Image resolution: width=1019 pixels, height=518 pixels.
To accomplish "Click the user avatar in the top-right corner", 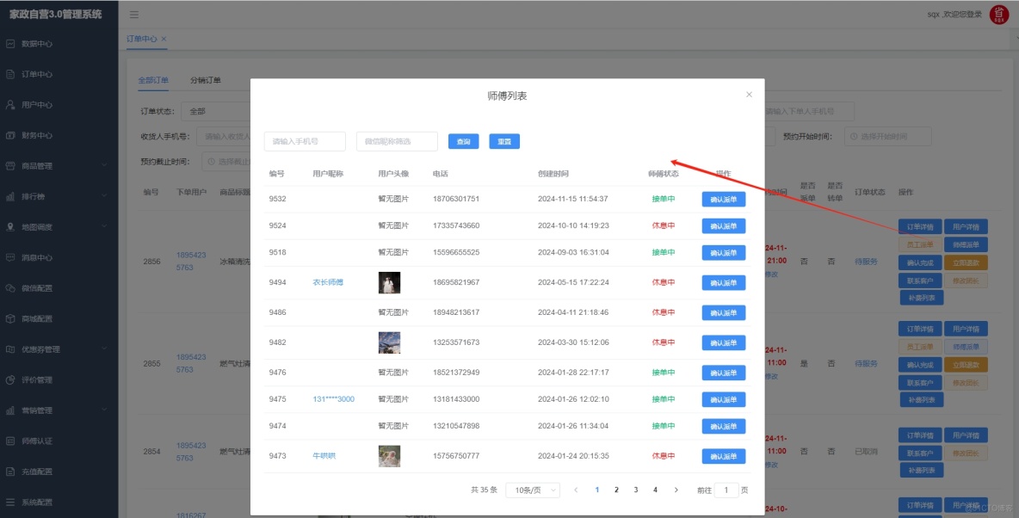I will coord(999,14).
